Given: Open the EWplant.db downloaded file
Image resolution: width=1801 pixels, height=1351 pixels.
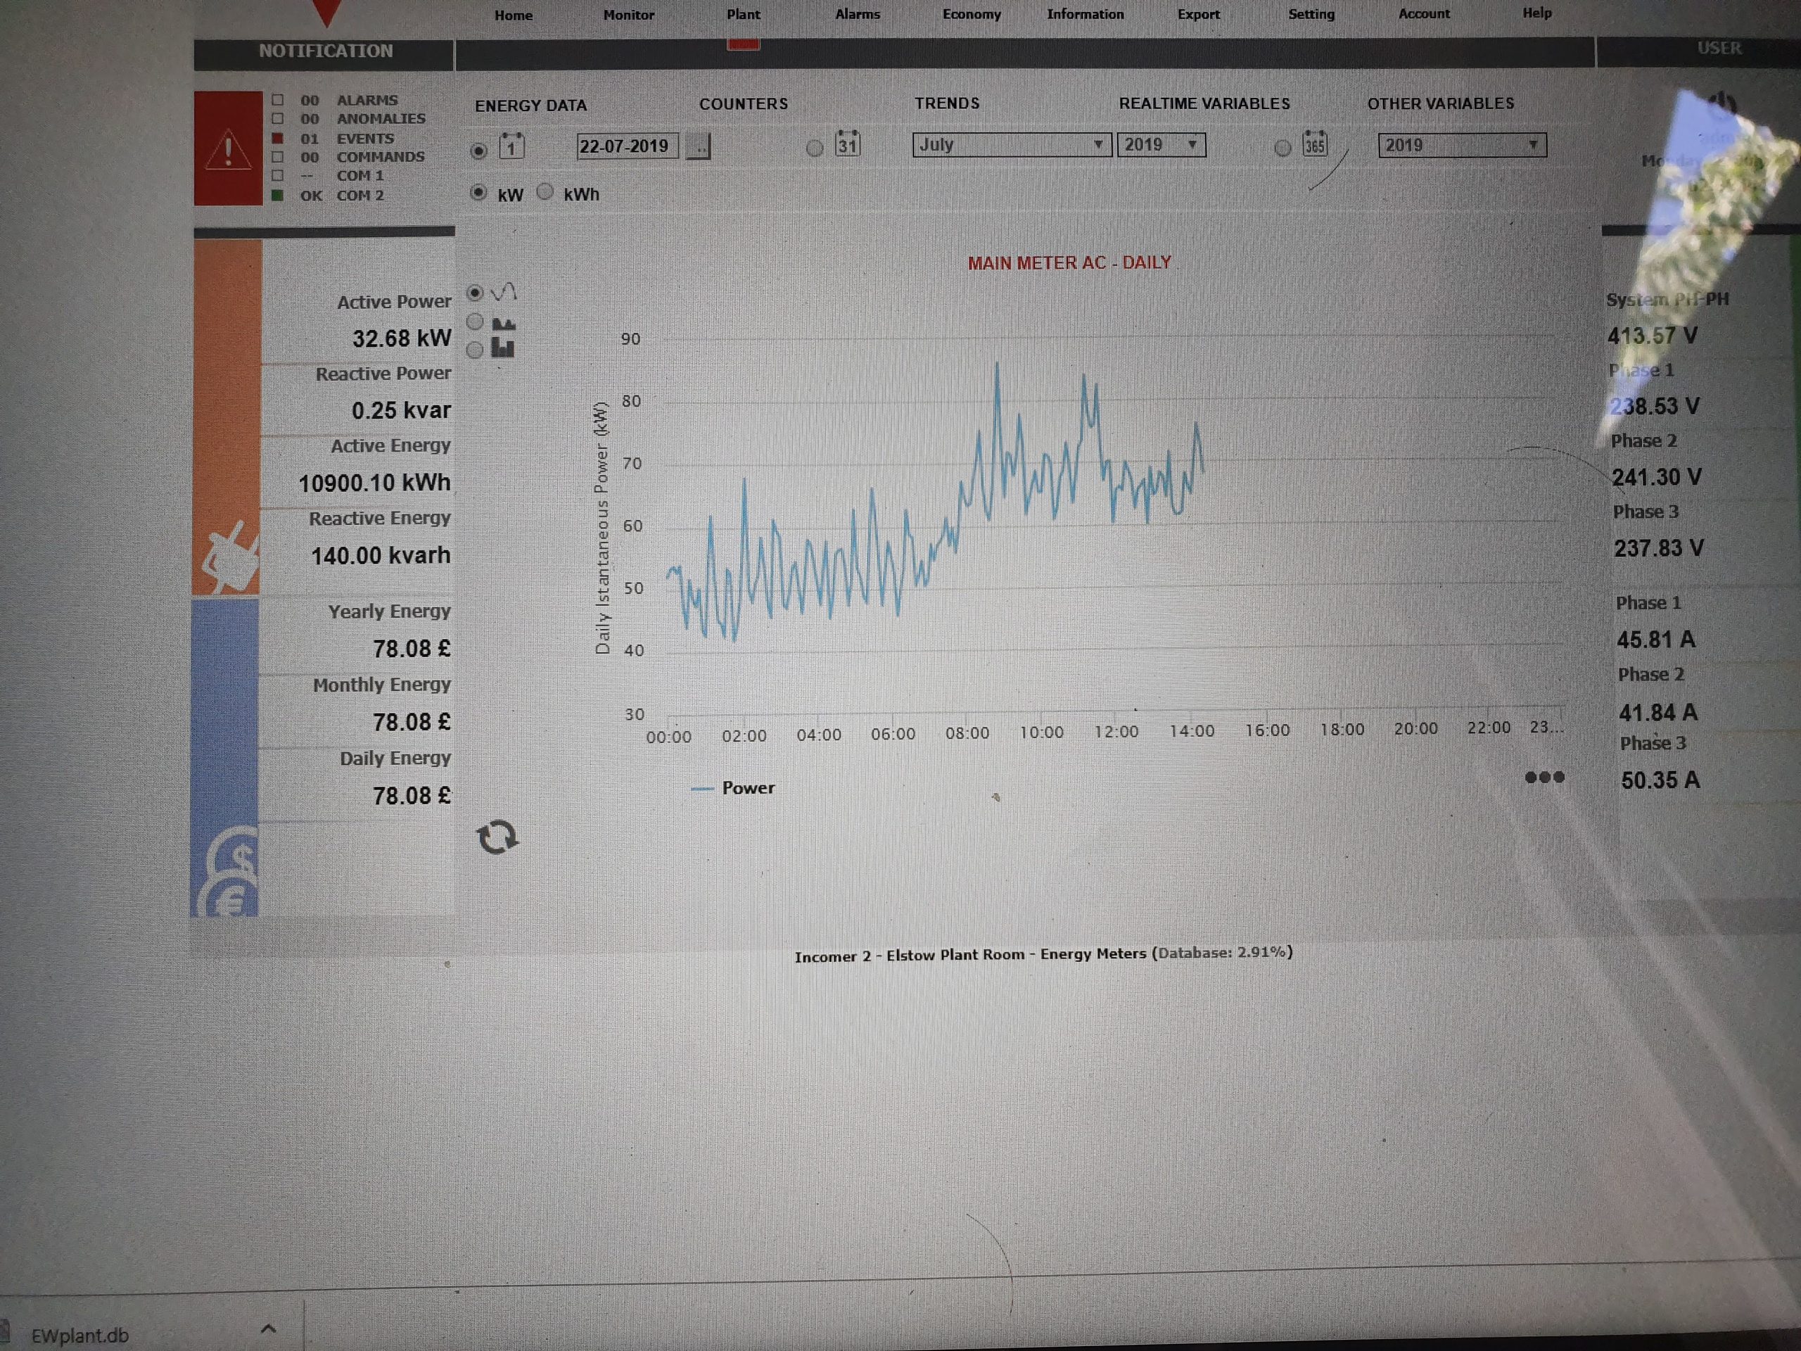Looking at the screenshot, I should point(79,1336).
